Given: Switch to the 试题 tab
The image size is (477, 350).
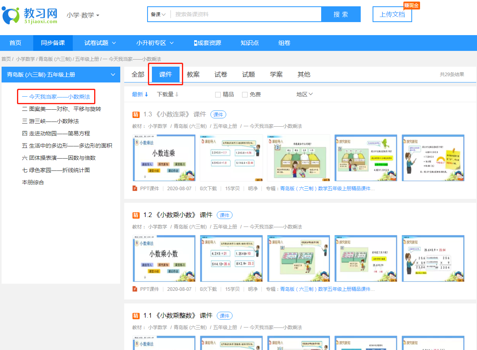Looking at the screenshot, I should [x=248, y=74].
